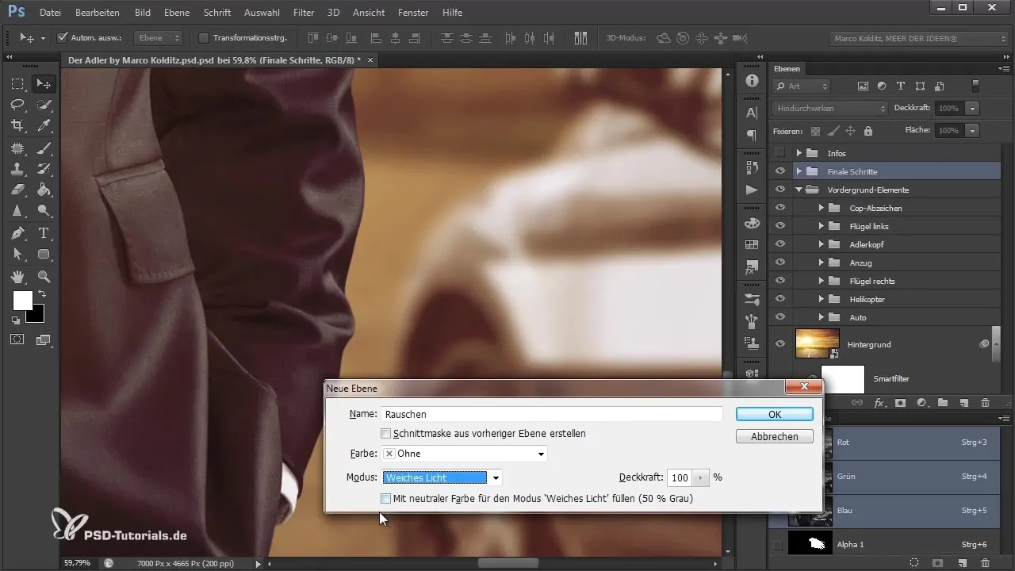Screen dimensions: 1015x571
Task: Hide the Adlerkopf group
Action: (x=780, y=244)
